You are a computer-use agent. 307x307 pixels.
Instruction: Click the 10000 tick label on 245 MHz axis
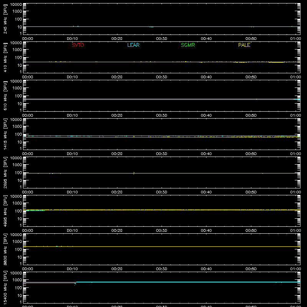tap(16, 5)
